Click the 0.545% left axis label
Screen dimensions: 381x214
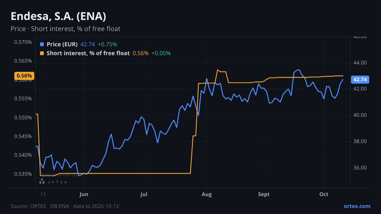pos(23,136)
